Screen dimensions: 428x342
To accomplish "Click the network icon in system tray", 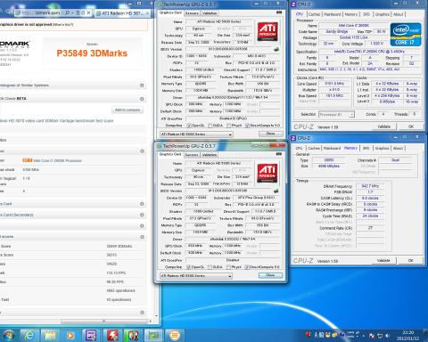I will (380, 336).
